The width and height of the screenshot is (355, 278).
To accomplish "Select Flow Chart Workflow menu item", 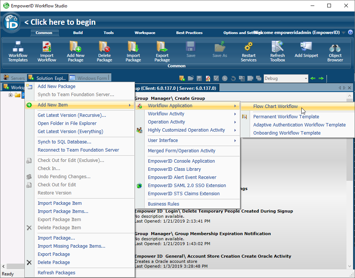I will click(275, 106).
